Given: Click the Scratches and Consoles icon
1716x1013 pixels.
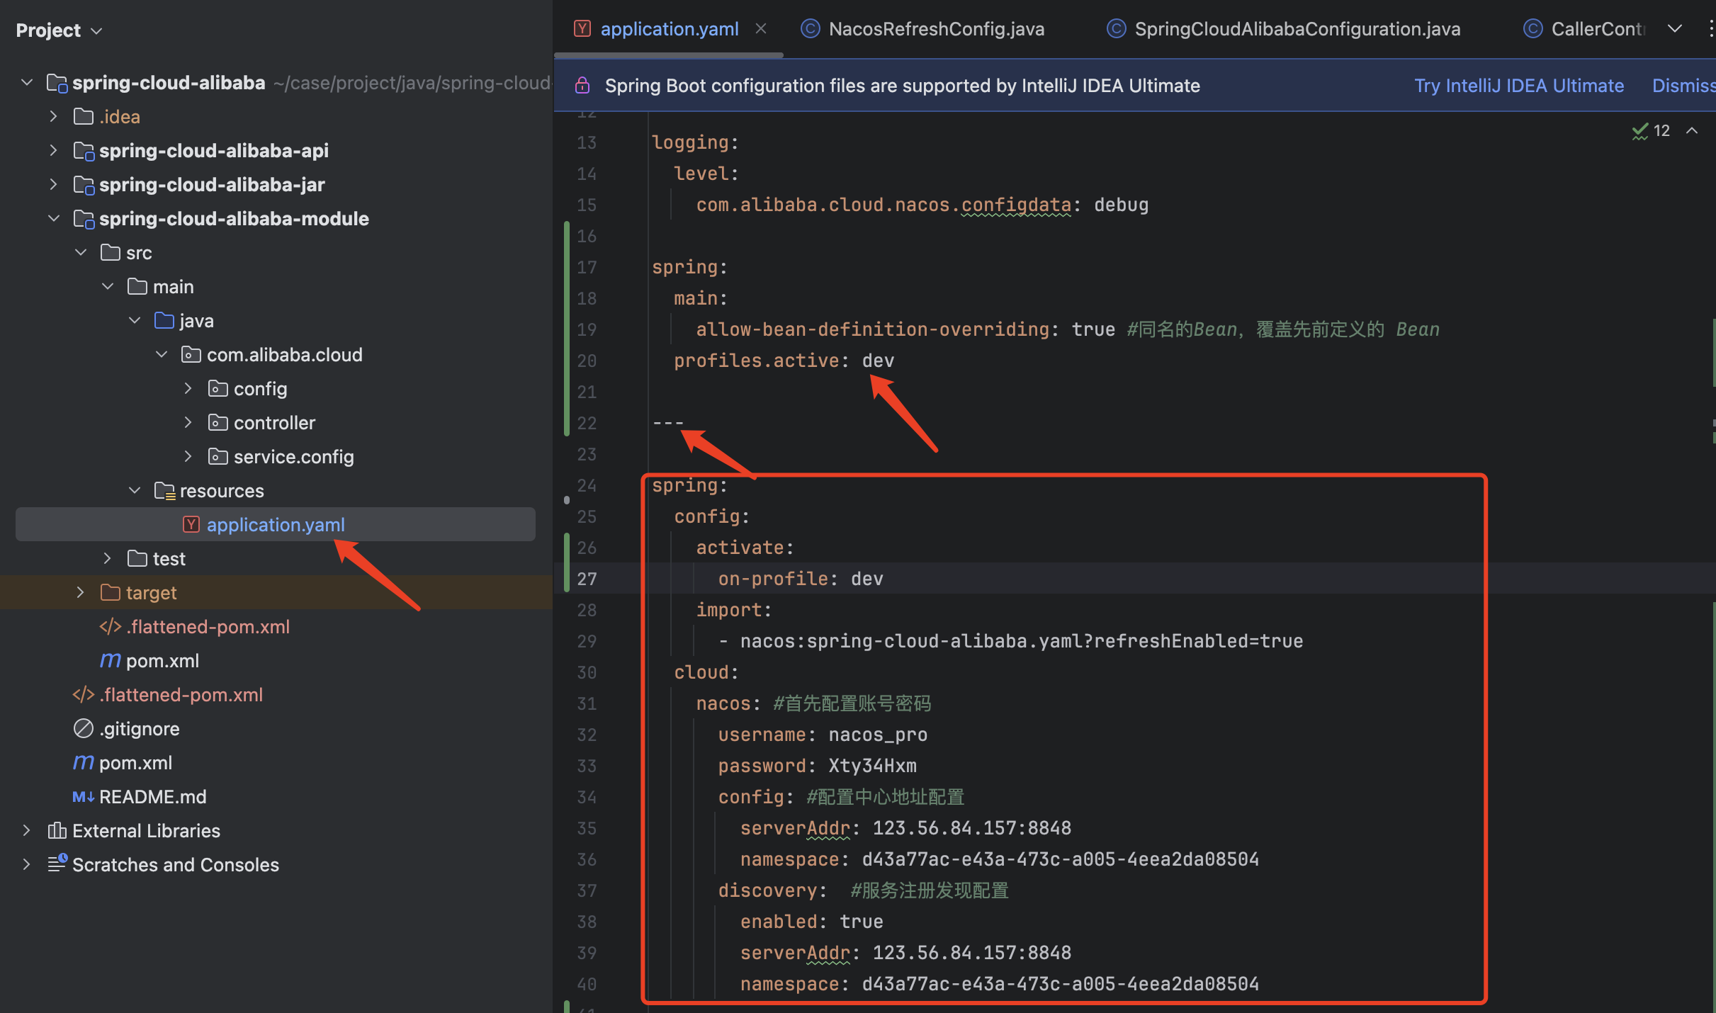Looking at the screenshot, I should tap(57, 864).
